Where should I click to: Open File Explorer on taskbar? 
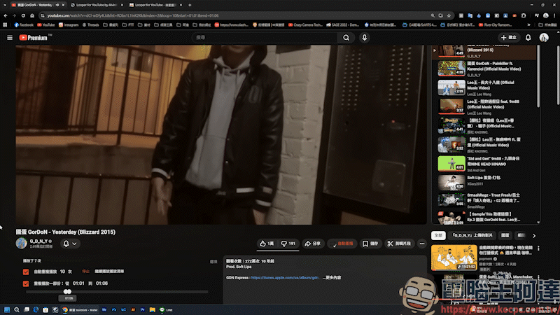tap(152, 309)
